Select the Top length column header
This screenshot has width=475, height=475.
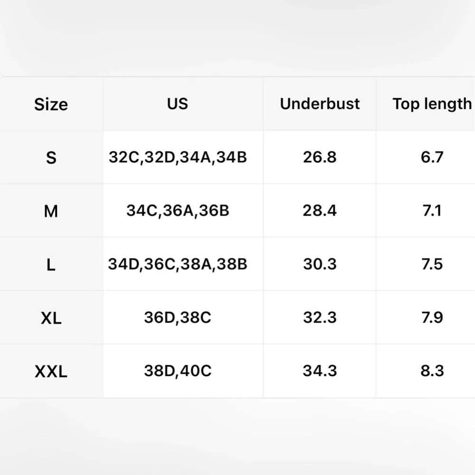pos(432,104)
